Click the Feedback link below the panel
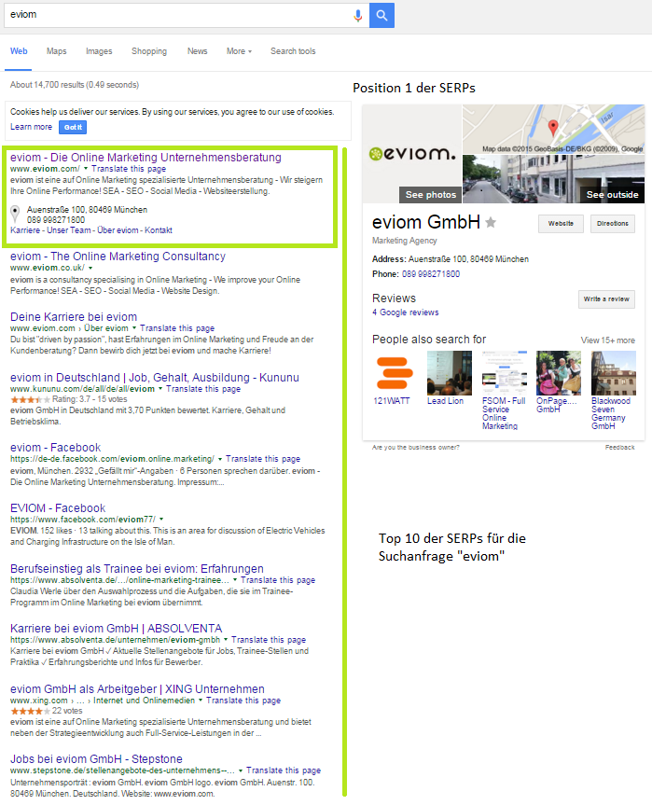Viewport: 652px width, 805px height. pyautogui.click(x=619, y=447)
